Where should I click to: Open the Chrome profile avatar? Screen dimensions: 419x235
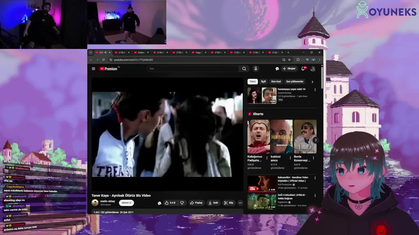pos(313,60)
